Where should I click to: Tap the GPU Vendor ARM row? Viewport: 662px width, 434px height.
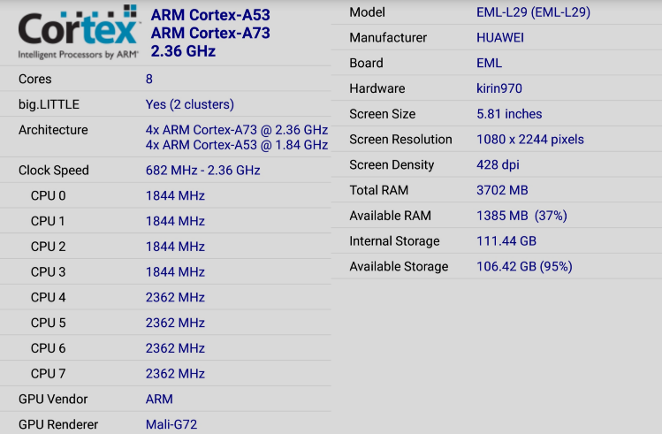click(x=165, y=399)
